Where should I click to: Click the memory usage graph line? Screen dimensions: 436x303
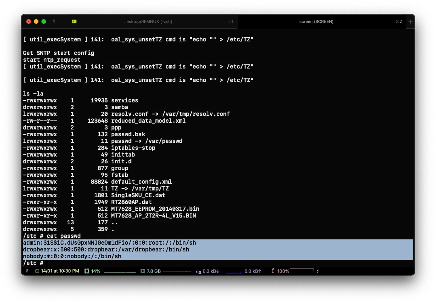[x=177, y=271]
